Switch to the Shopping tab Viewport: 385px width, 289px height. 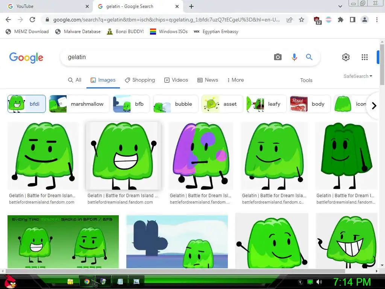(140, 80)
